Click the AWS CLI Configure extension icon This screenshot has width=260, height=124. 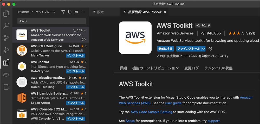point(22,50)
